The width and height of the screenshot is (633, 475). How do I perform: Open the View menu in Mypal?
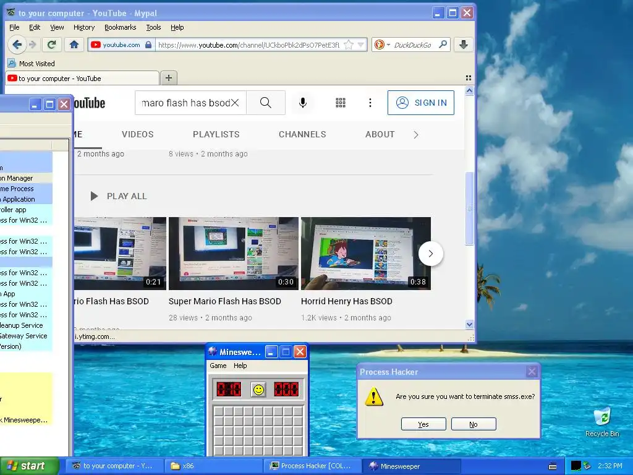coord(57,27)
